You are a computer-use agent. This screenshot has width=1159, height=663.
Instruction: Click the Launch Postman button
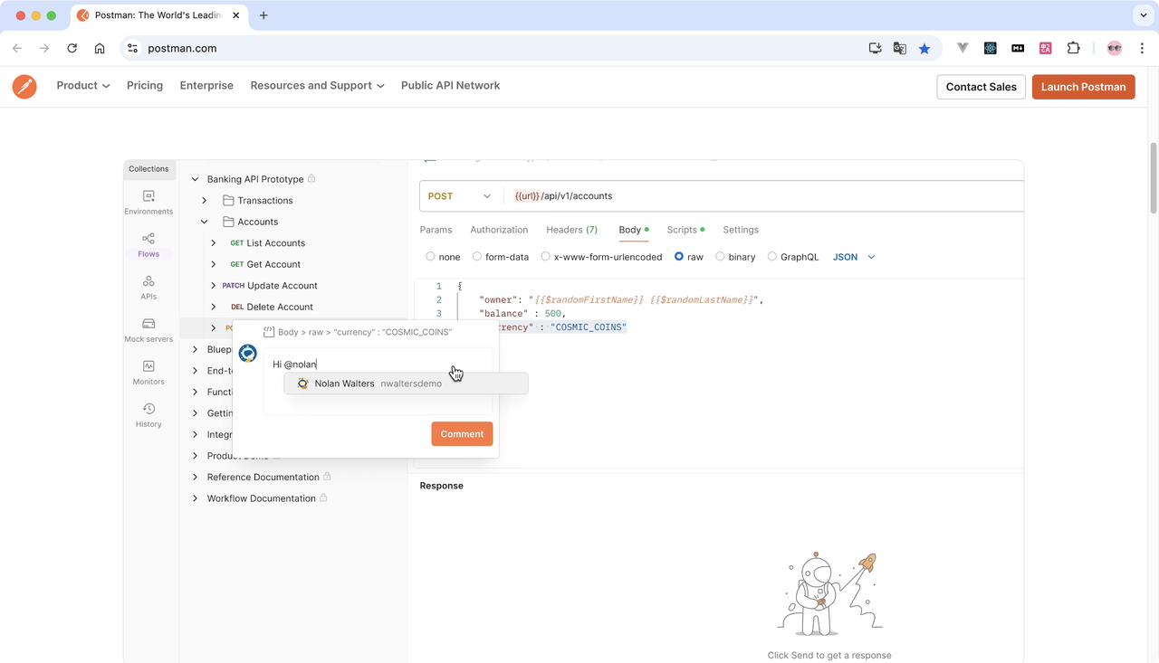[x=1083, y=86]
